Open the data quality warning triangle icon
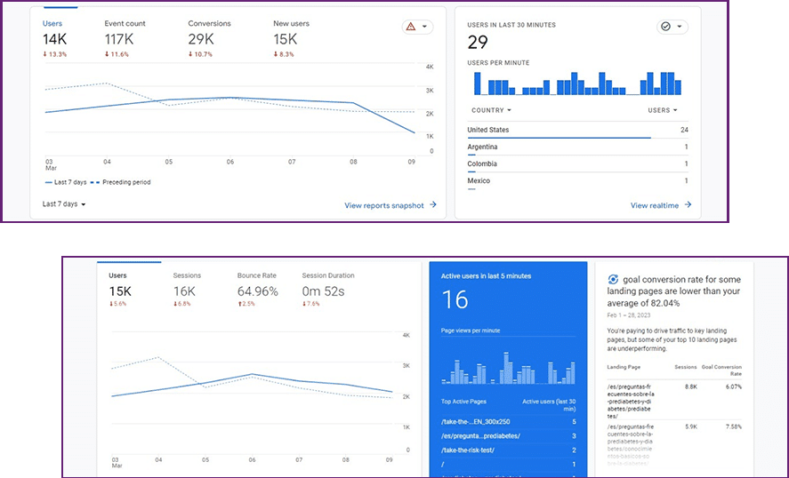 click(411, 28)
